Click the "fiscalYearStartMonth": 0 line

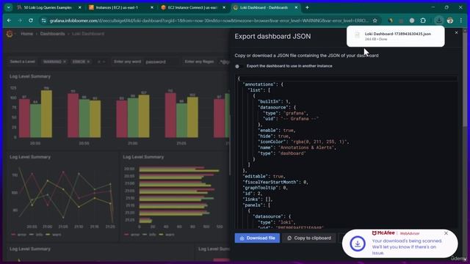coord(275,182)
